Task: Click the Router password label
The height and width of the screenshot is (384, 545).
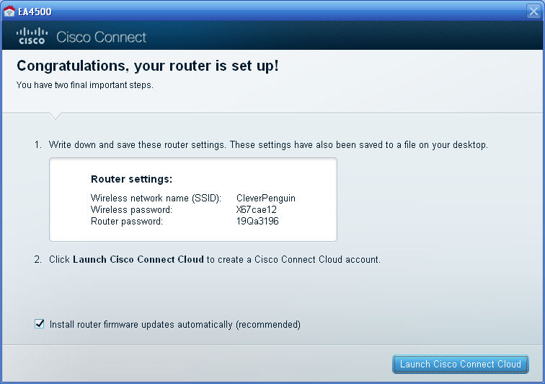Action: tap(127, 221)
